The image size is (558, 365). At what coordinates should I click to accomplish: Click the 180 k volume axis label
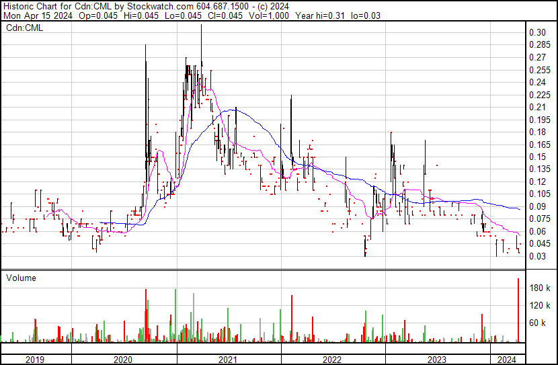(x=541, y=288)
